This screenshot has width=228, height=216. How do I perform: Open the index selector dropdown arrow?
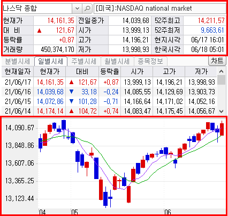click(77, 9)
